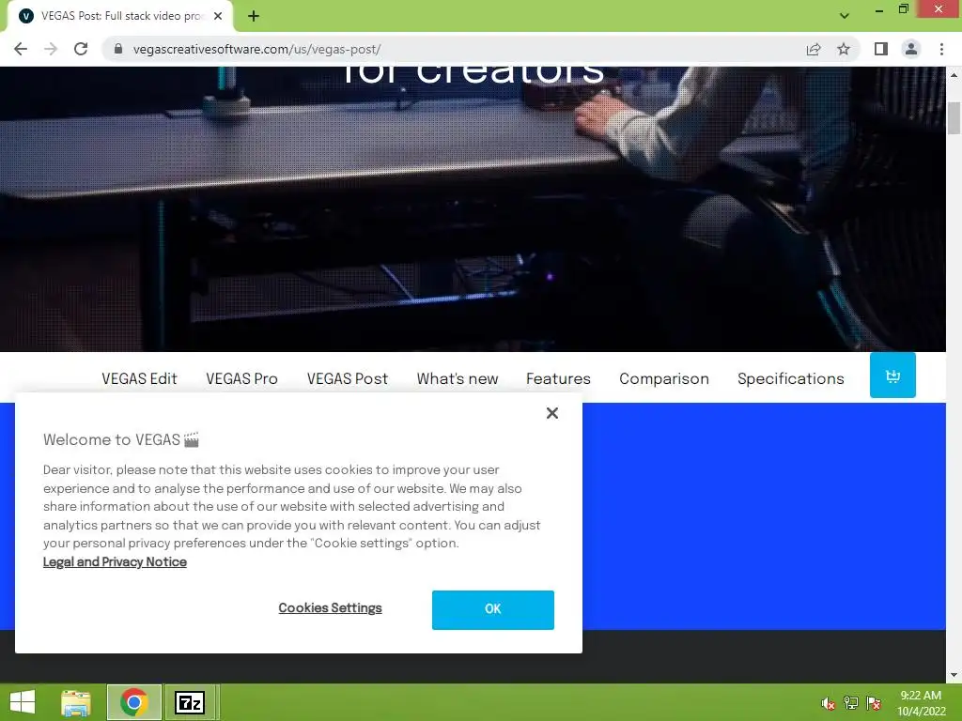The height and width of the screenshot is (721, 962).
Task: Open the Chrome profile menu
Action: click(911, 49)
